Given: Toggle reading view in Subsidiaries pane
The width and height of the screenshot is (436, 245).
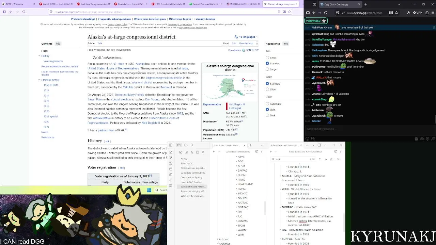Looking at the screenshot, I should tap(336, 152).
